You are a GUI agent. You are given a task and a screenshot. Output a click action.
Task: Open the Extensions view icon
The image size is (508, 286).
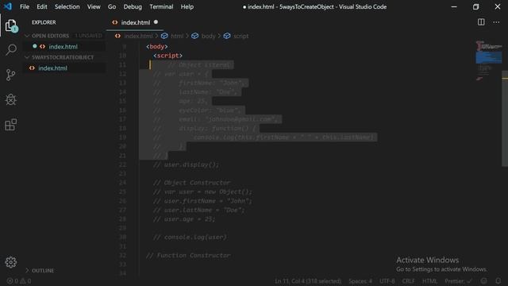click(x=10, y=125)
